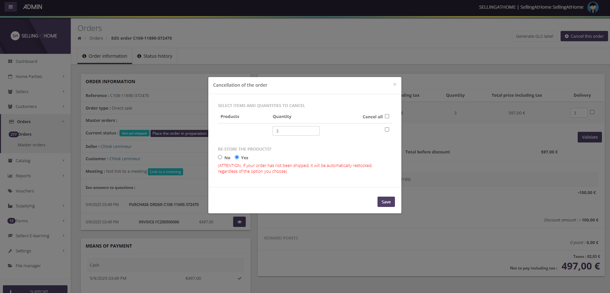The height and width of the screenshot is (293, 610).
Task: Switch to the Status history tab
Action: click(155, 56)
